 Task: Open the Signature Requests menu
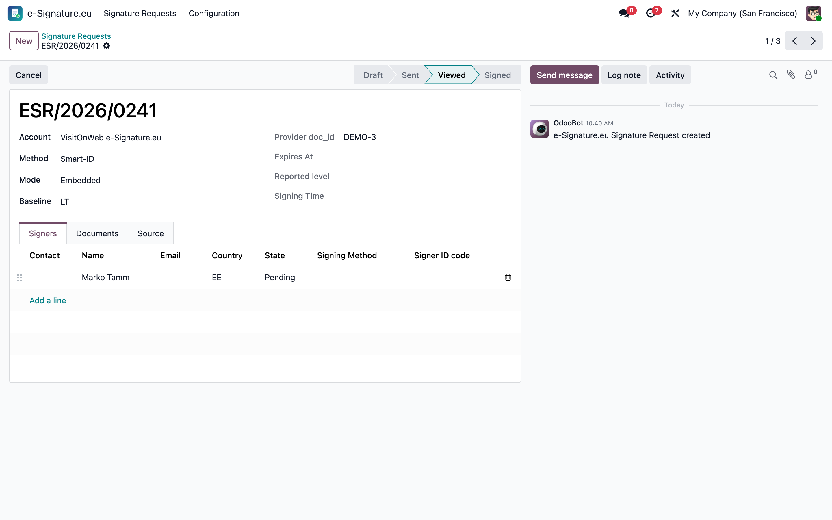point(140,13)
